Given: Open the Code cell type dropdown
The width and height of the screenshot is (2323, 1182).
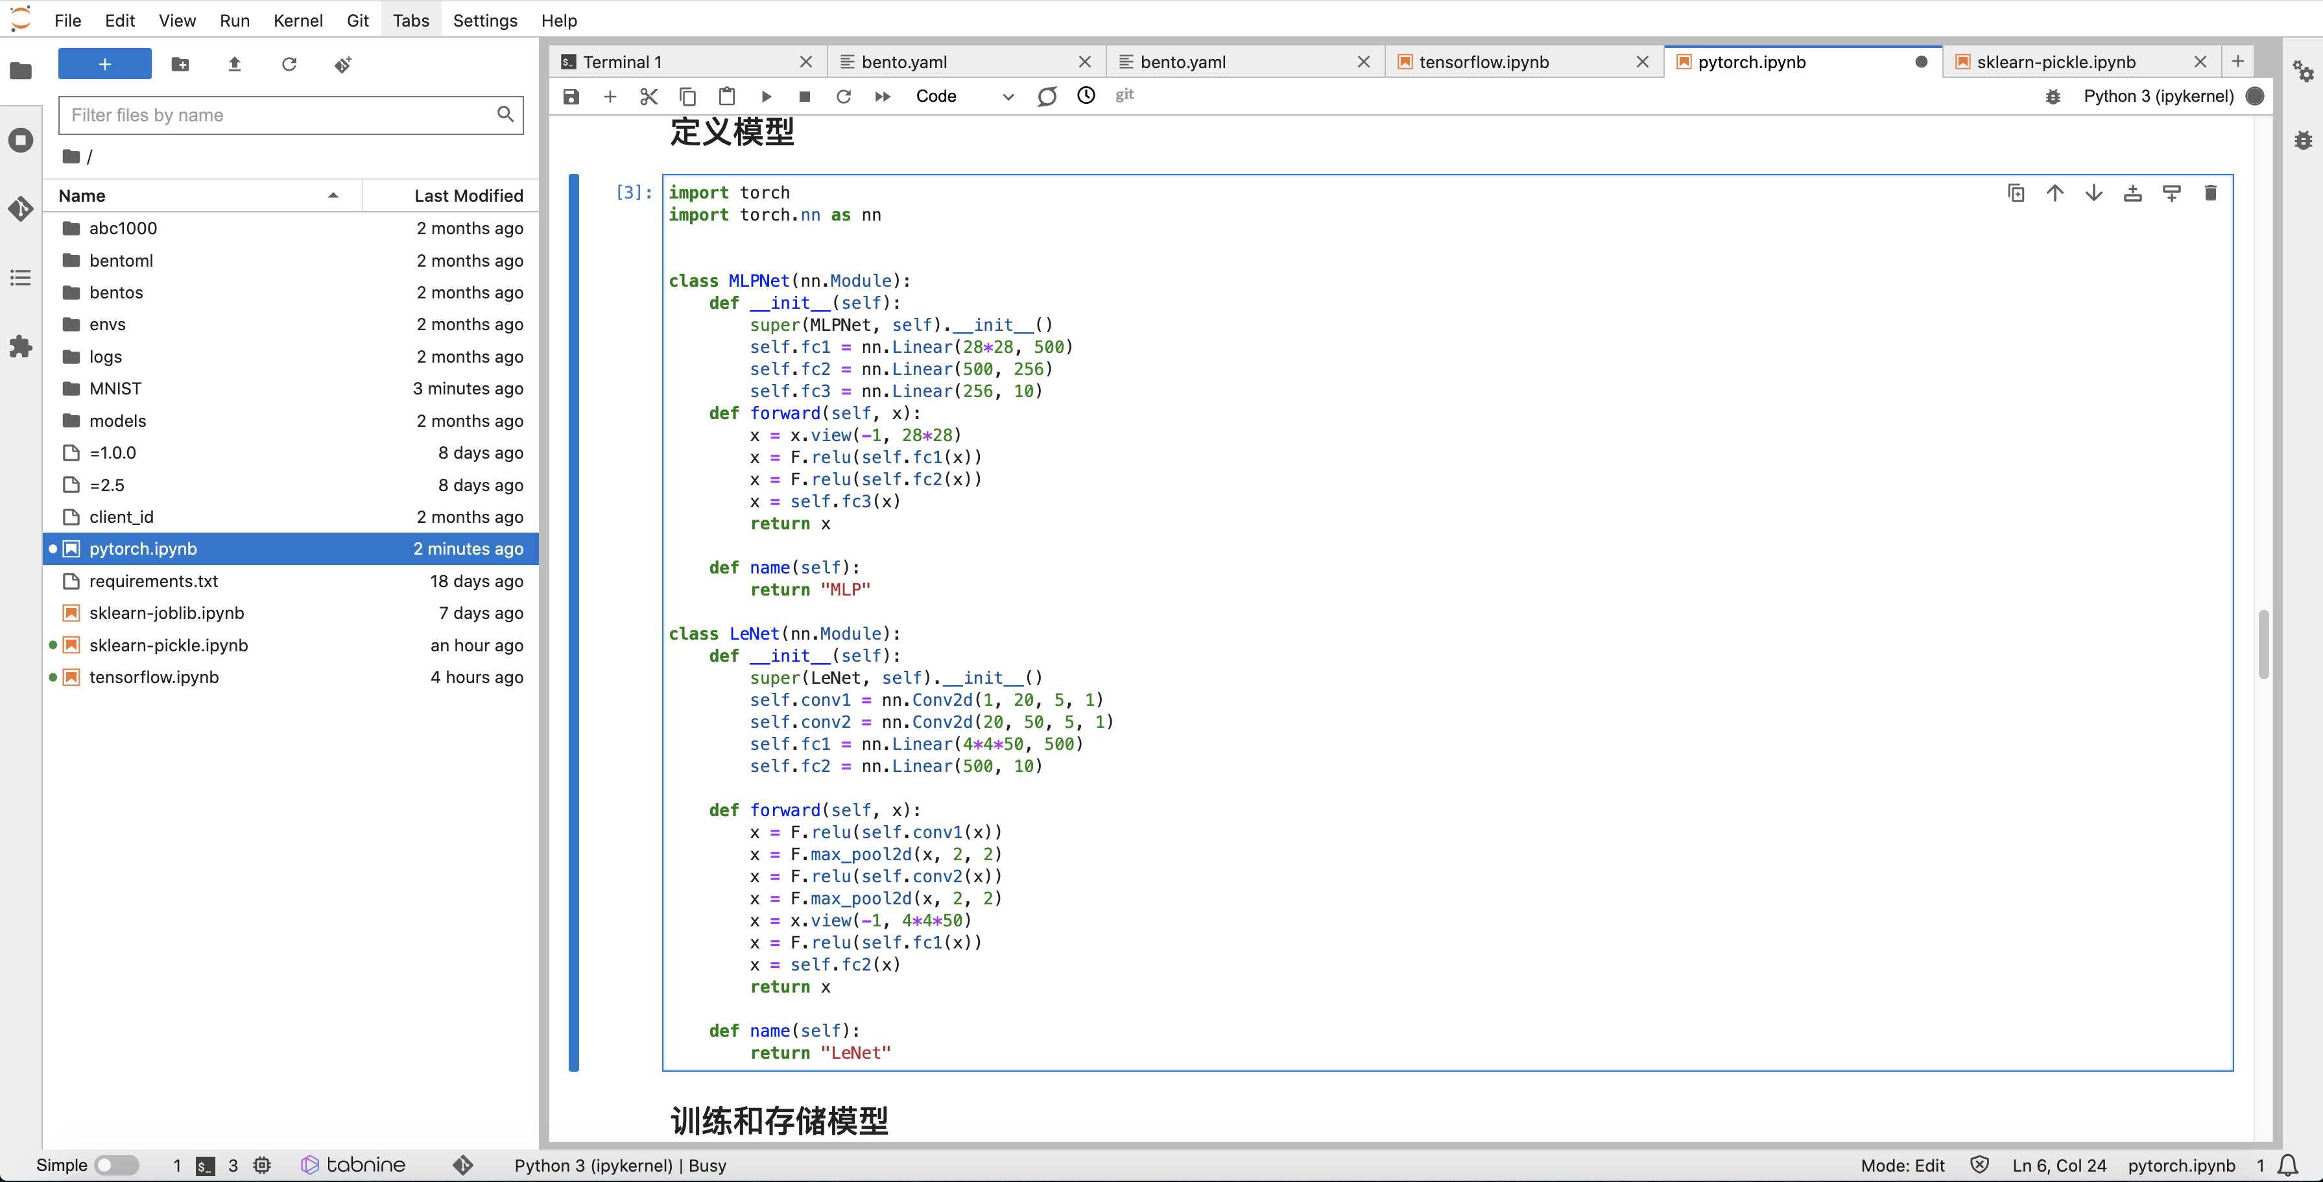Looking at the screenshot, I should (x=963, y=97).
